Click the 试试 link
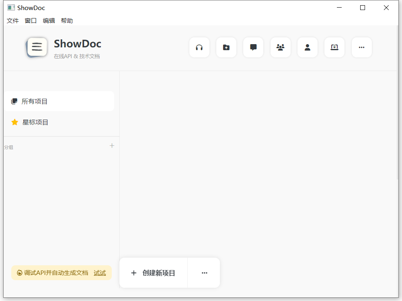 pyautogui.click(x=100, y=273)
